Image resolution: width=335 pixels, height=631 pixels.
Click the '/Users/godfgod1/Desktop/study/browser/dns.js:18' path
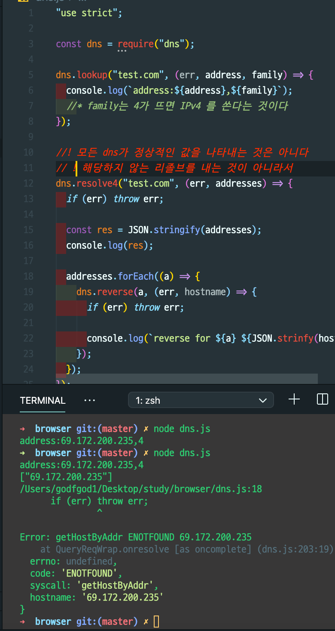pos(141,489)
